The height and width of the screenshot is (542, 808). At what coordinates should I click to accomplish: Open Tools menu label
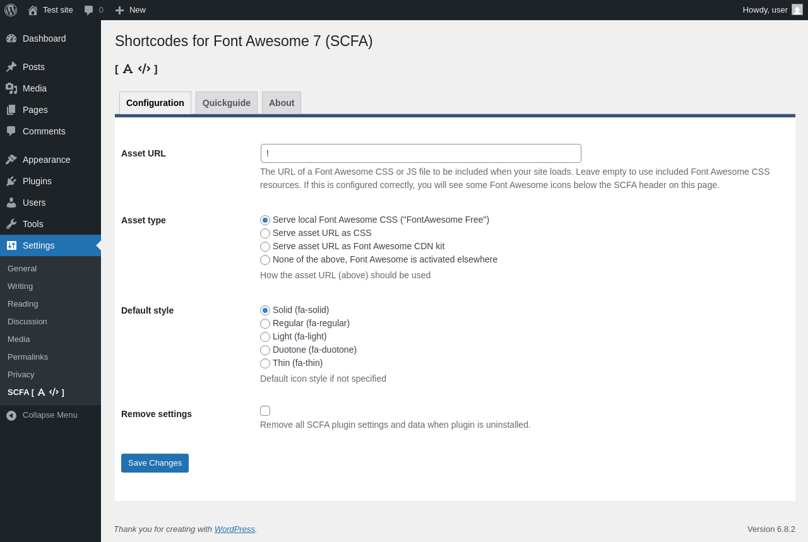click(x=33, y=224)
